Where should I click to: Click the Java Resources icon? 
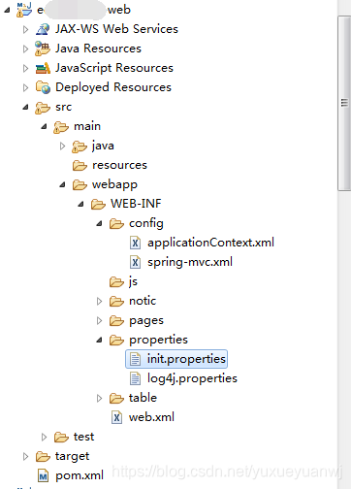tap(43, 49)
